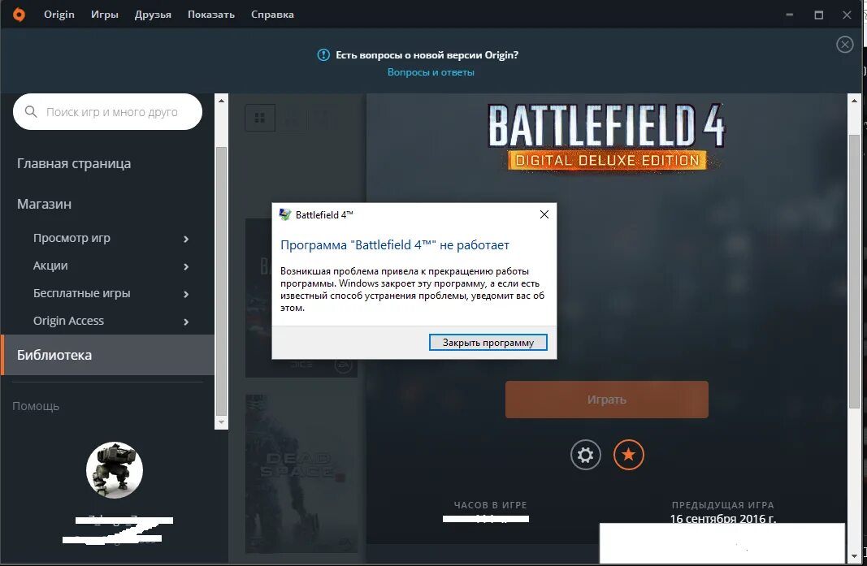Viewport: 867px width, 566px height.
Task: Click the sidebar scrollbar down arrow
Action: click(x=221, y=422)
